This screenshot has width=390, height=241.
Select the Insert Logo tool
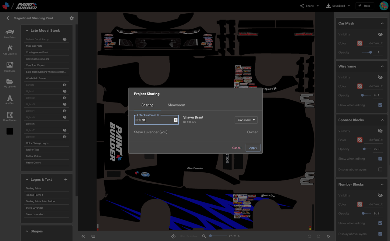click(x=10, y=67)
